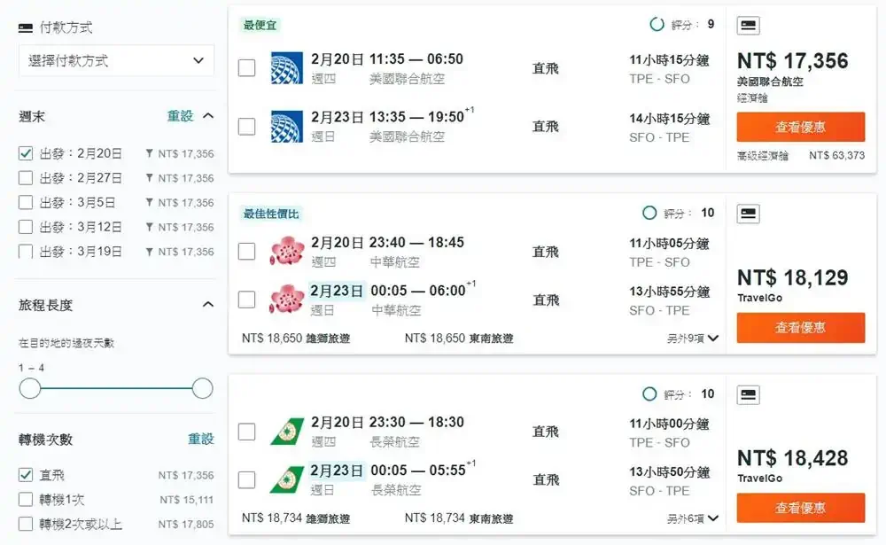The width and height of the screenshot is (886, 545).
Task: Click United Airlines logo on Feb 20 flight
Action: coord(287,68)
